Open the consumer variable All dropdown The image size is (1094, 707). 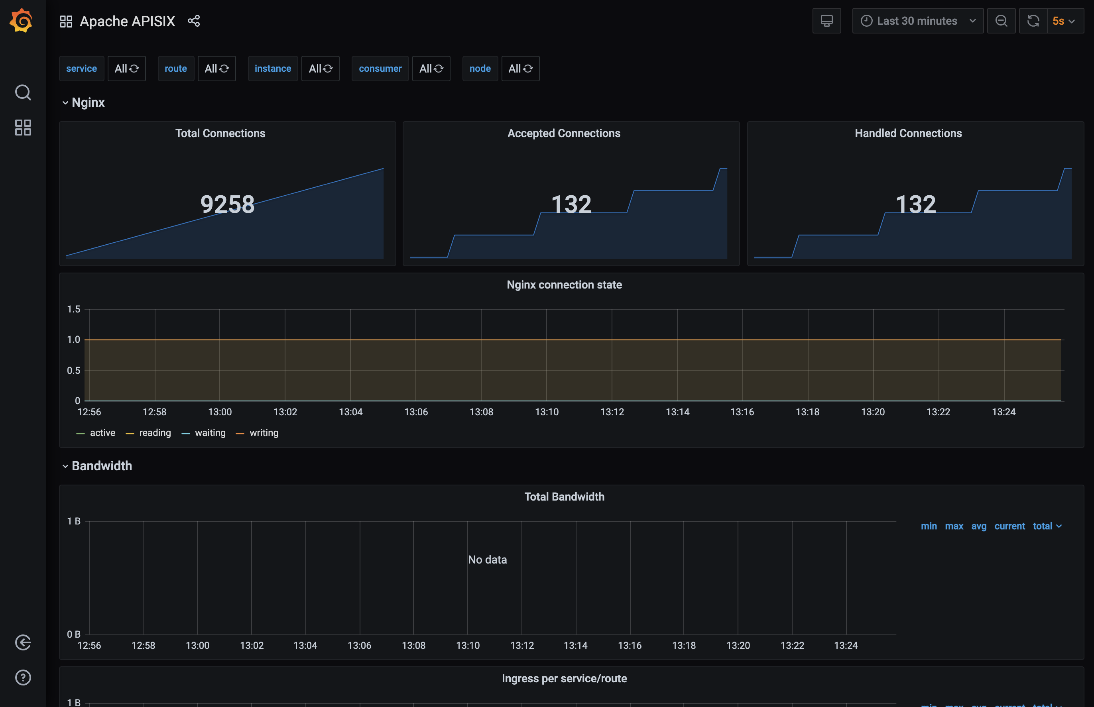431,69
